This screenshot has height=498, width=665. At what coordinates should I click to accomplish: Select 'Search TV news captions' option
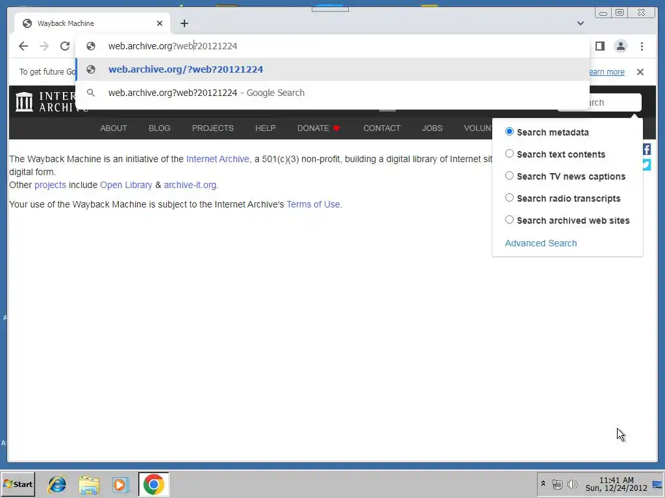509,176
